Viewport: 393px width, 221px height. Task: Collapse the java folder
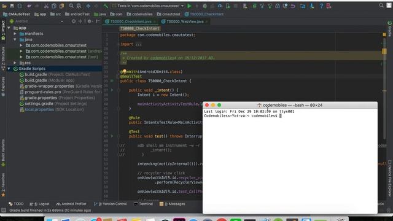pyautogui.click(x=15, y=39)
